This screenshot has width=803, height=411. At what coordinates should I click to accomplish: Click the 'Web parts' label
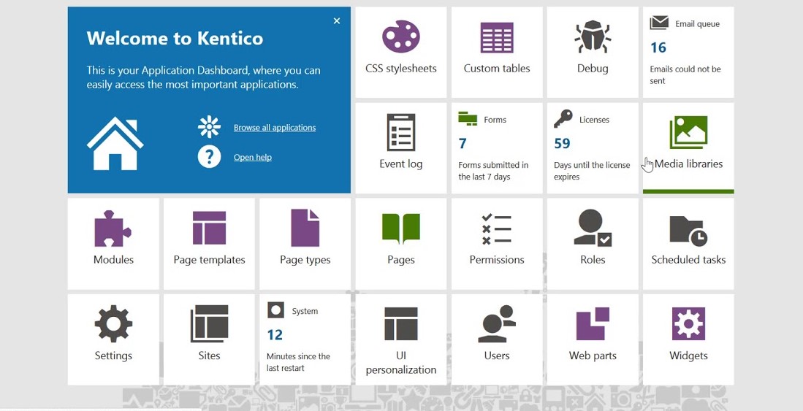pos(593,356)
